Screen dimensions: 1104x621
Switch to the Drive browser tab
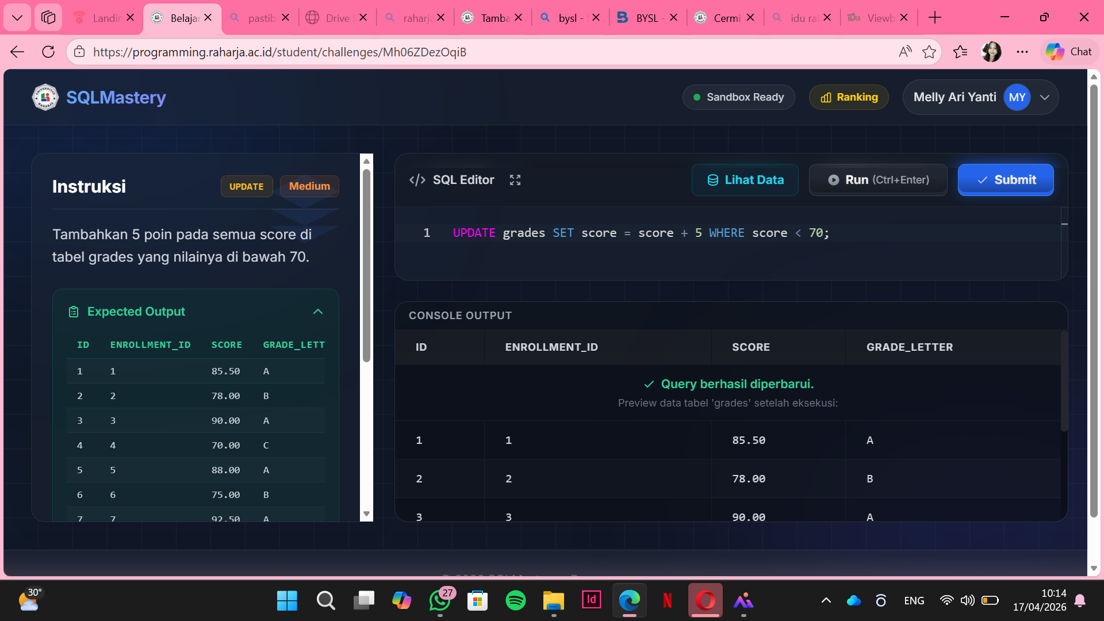click(x=337, y=18)
